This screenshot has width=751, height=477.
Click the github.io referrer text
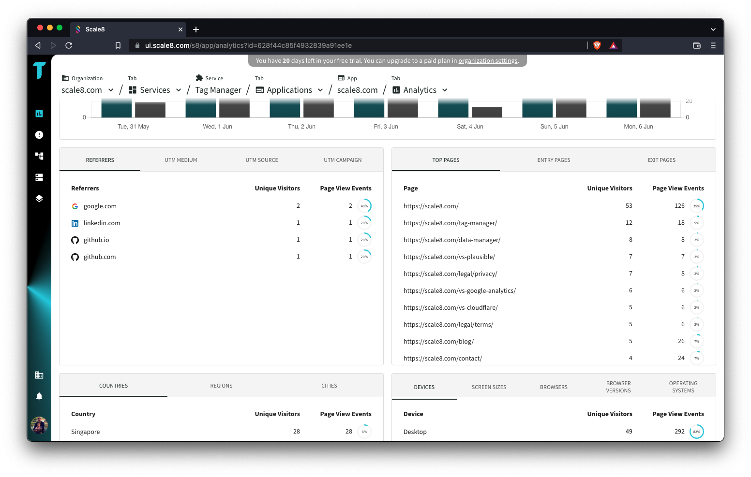[x=96, y=240]
